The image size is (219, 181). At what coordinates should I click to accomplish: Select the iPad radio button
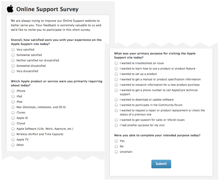13,97
